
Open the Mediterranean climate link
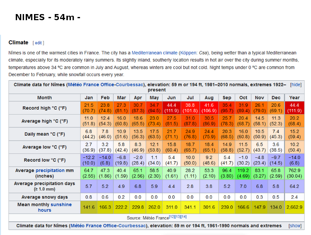pos(154,53)
